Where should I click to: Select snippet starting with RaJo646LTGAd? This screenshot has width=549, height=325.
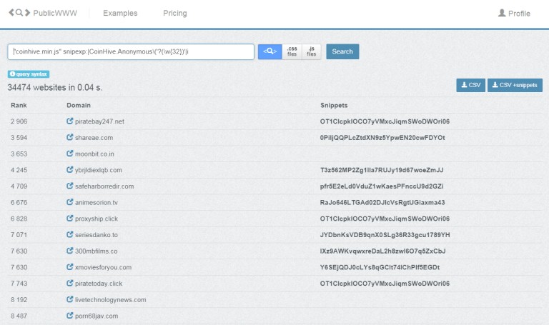click(382, 203)
